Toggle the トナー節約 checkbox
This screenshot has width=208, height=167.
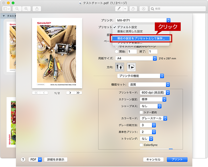click(141, 112)
